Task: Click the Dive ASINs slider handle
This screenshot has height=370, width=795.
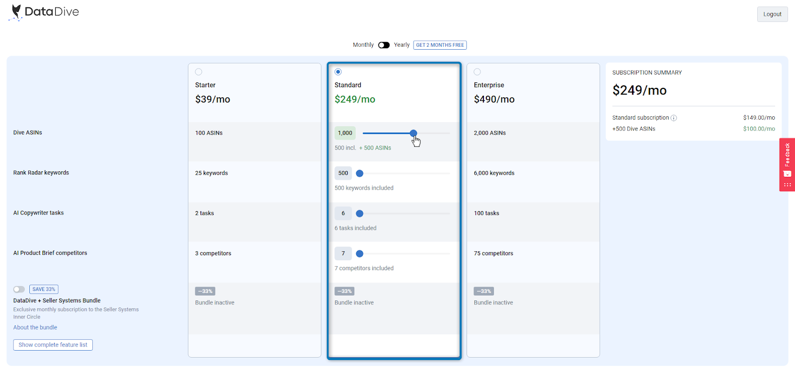Action: [413, 133]
